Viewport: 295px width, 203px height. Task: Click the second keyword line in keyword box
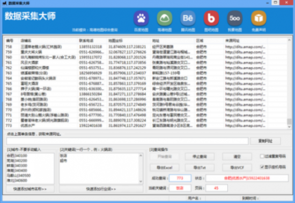pos(63,161)
